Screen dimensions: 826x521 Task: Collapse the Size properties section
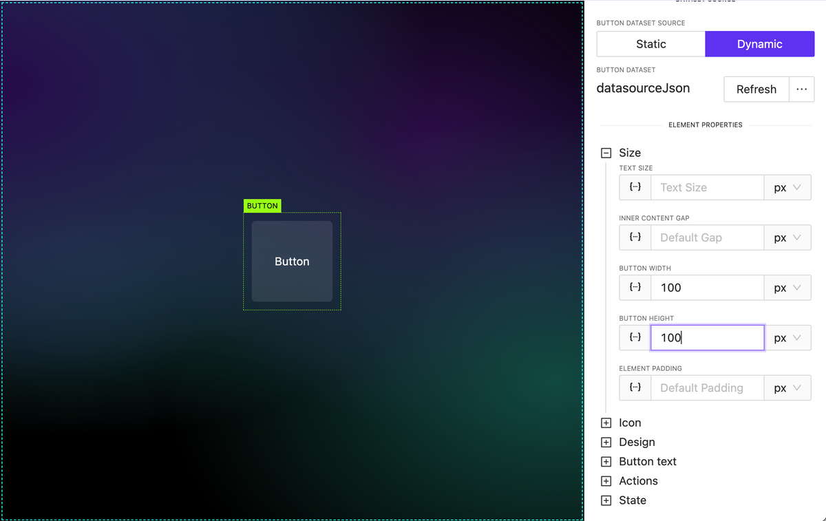(x=606, y=152)
